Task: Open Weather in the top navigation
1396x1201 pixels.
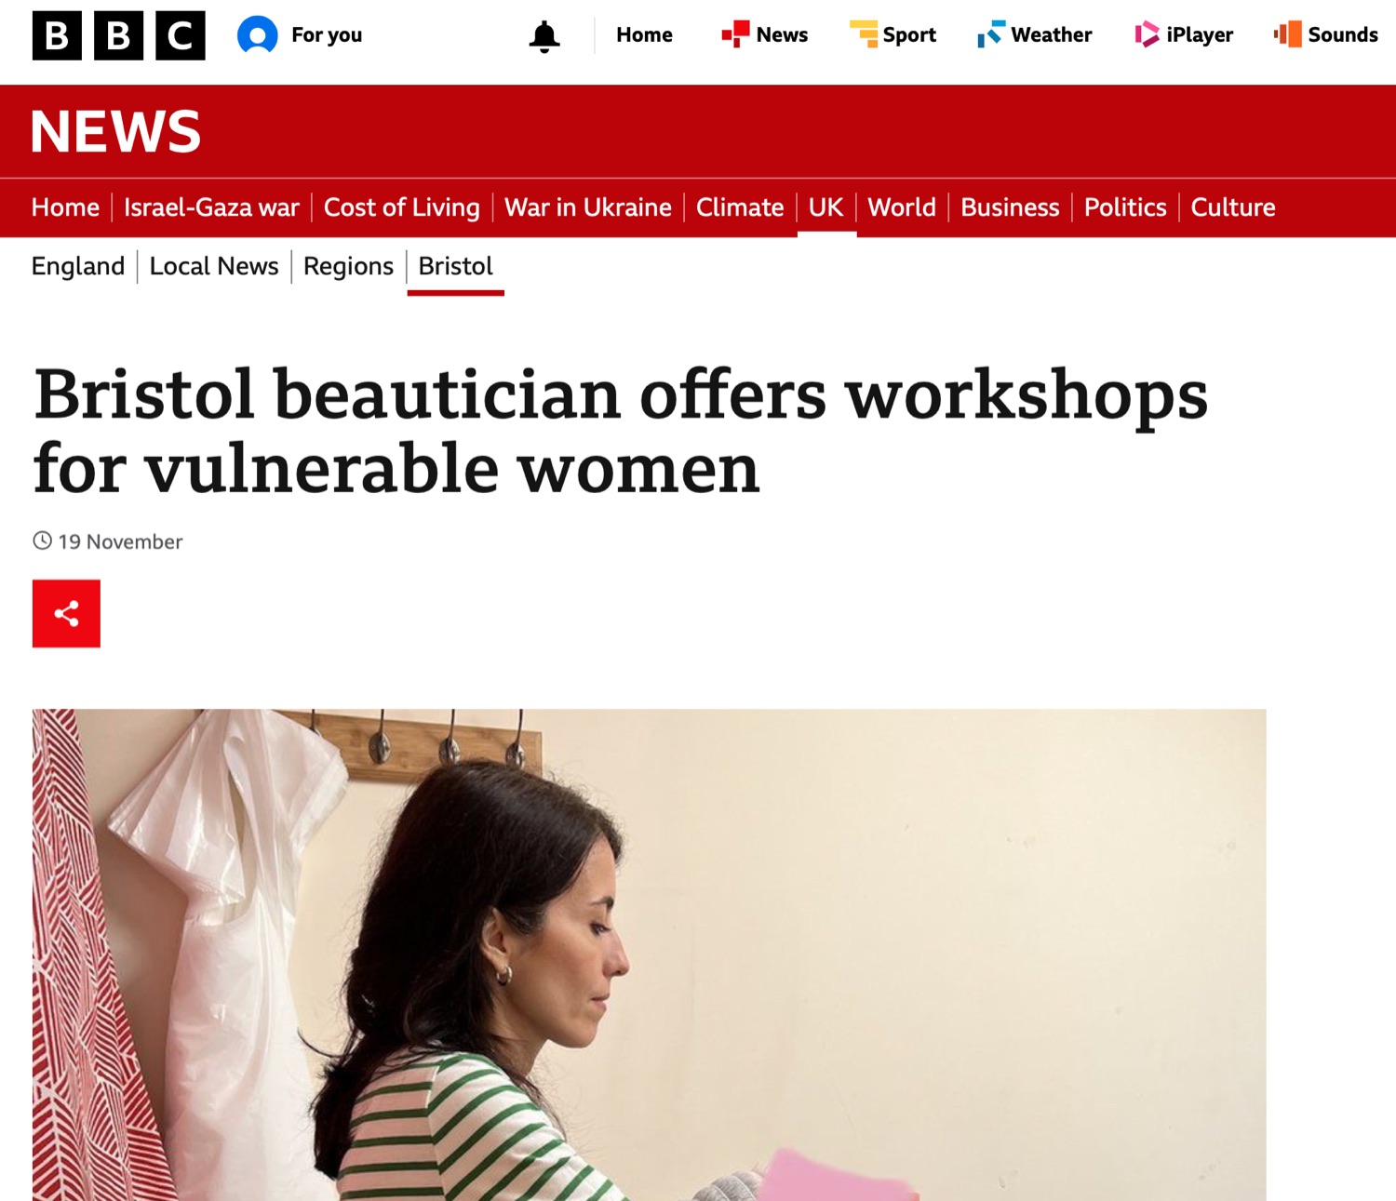Action: (x=1034, y=35)
